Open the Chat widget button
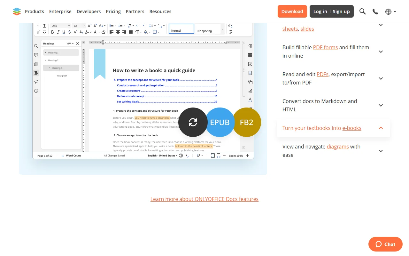409x256 pixels. click(x=385, y=244)
